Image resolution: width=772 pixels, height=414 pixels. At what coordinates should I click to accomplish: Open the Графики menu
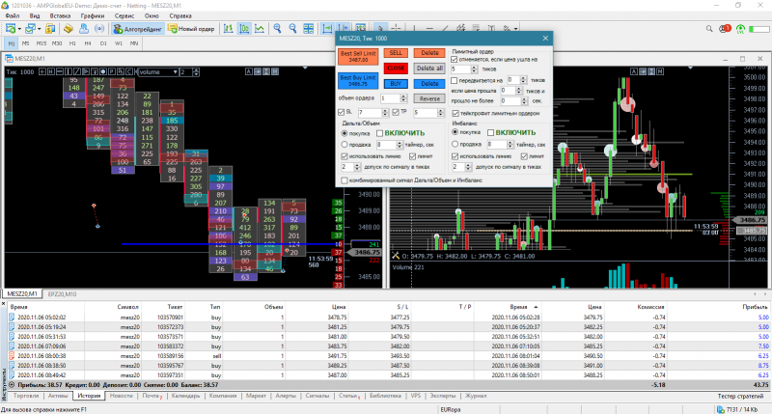[92, 15]
